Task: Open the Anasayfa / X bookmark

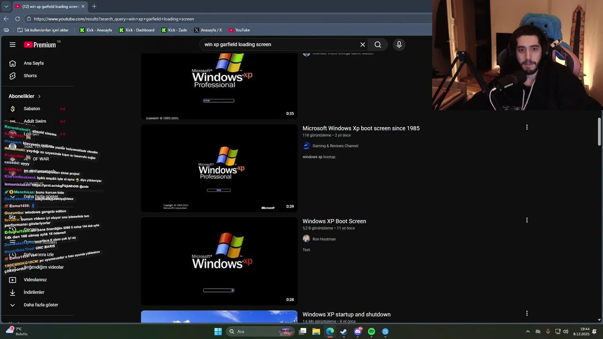Action: point(208,30)
